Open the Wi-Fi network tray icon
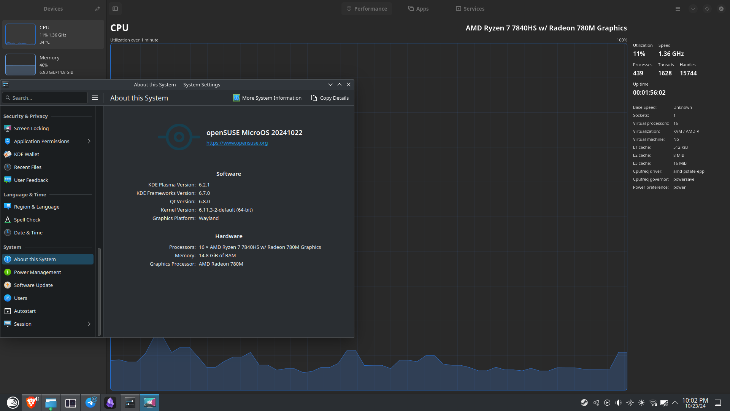 [x=653, y=403]
